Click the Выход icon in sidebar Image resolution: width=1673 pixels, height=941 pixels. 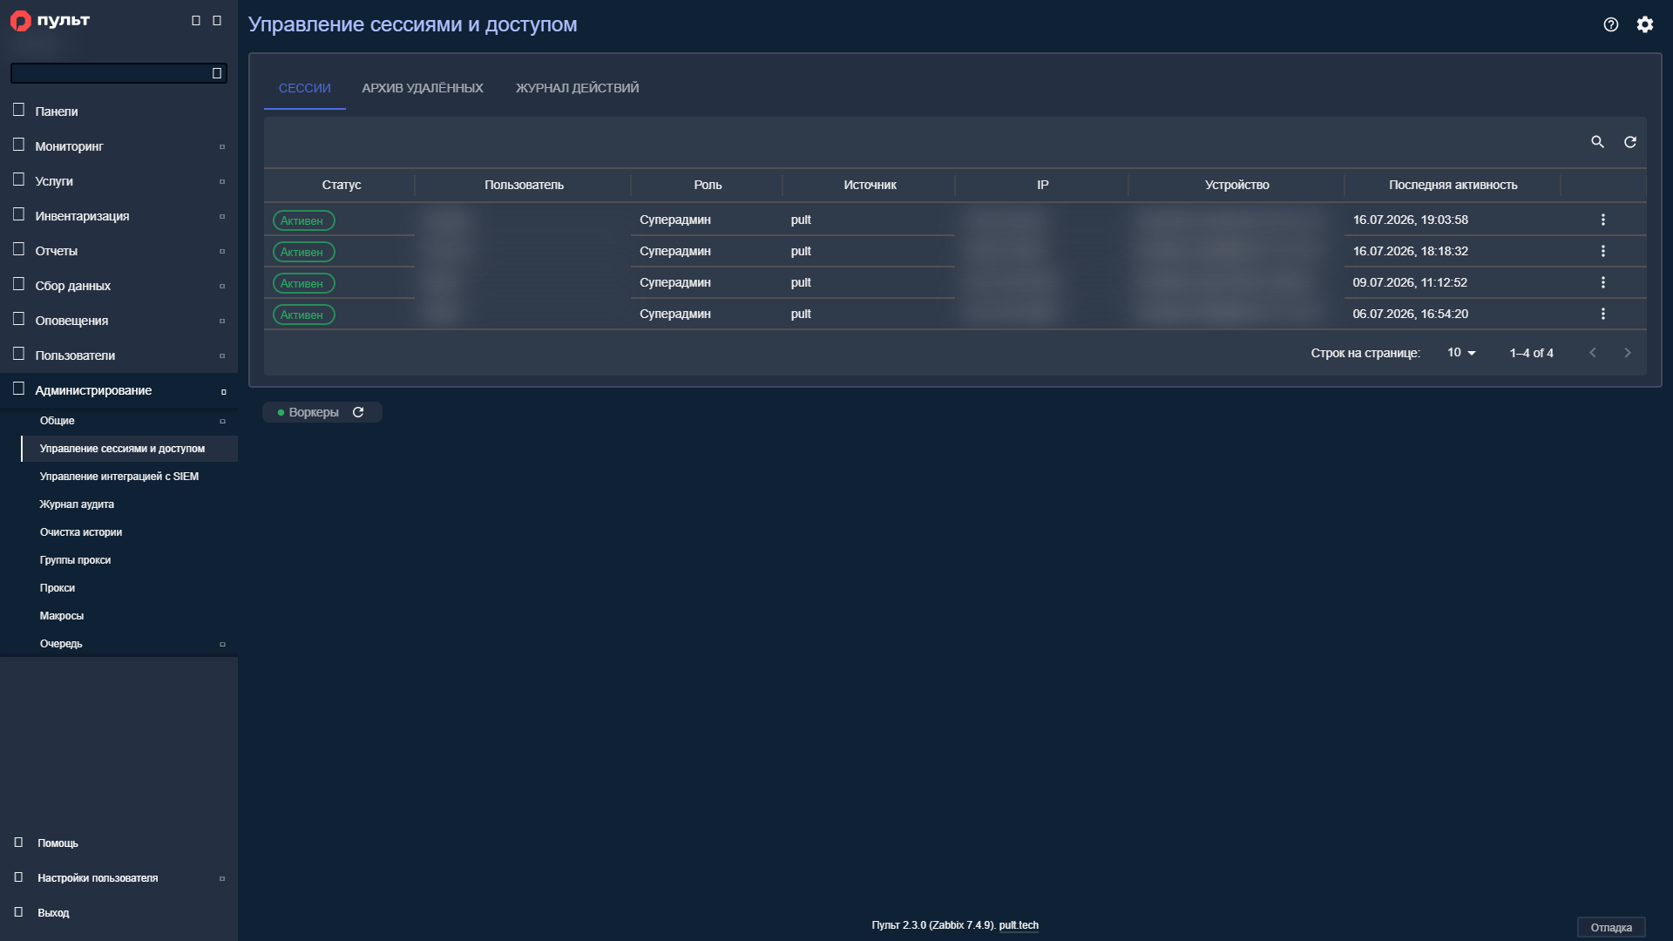pos(18,912)
